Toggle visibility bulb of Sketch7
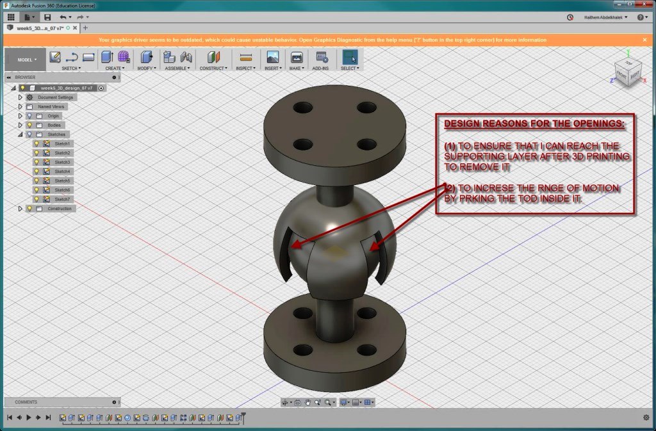Image resolution: width=656 pixels, height=431 pixels. pyautogui.click(x=37, y=199)
